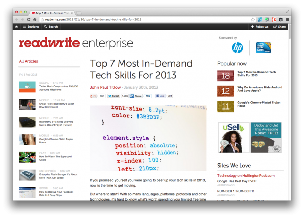Click the readwrite enterprise logo
The height and width of the screenshot is (218, 304).
tap(76, 43)
